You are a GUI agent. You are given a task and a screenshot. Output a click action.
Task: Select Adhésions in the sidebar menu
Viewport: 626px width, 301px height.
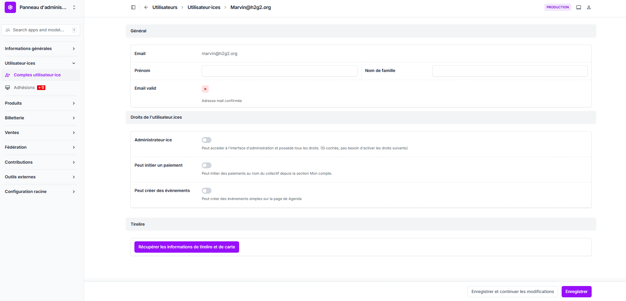coord(24,88)
